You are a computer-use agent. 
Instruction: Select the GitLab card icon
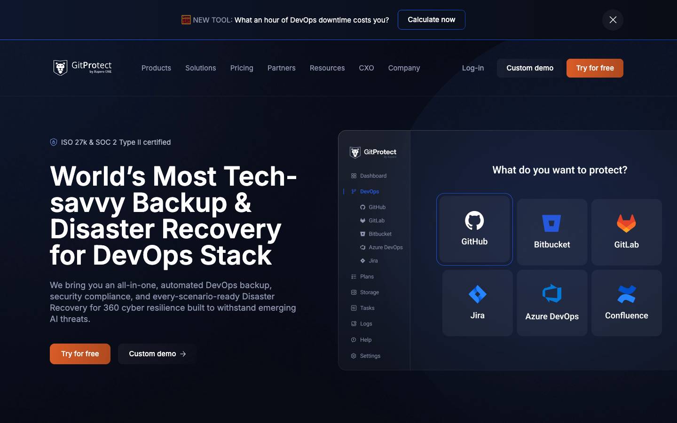(x=626, y=223)
